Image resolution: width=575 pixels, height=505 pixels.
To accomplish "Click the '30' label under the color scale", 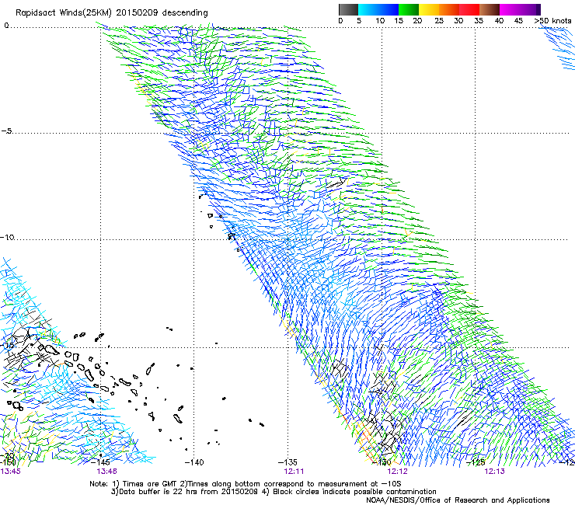I will (x=458, y=21).
